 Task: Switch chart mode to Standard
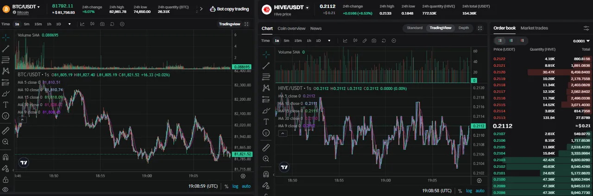click(x=415, y=28)
